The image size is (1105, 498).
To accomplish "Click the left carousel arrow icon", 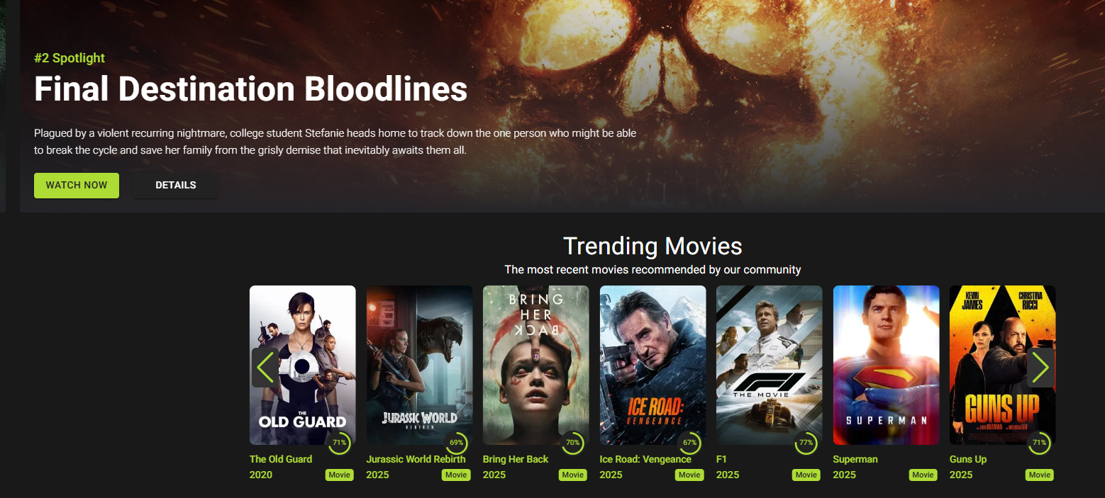I will (x=265, y=368).
